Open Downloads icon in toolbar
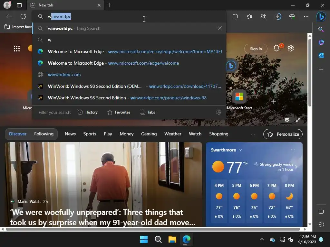This screenshot has width=330, height=247. tap(278, 16)
